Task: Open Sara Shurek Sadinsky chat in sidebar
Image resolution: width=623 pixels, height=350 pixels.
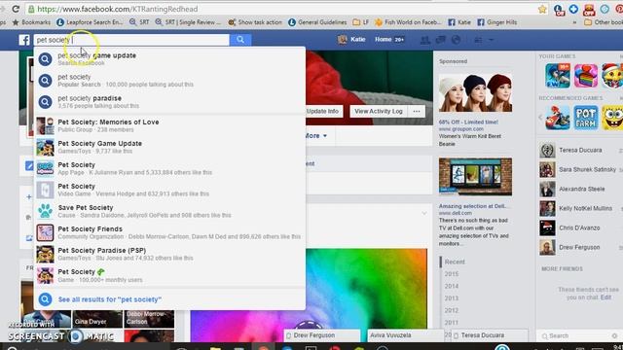Action: tap(580, 170)
